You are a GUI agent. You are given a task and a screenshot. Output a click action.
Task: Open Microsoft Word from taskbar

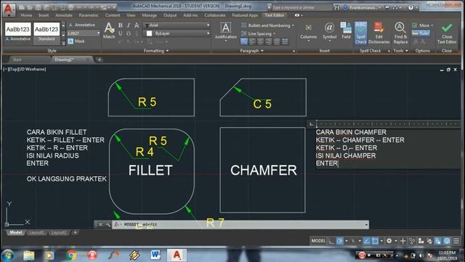click(x=155, y=255)
